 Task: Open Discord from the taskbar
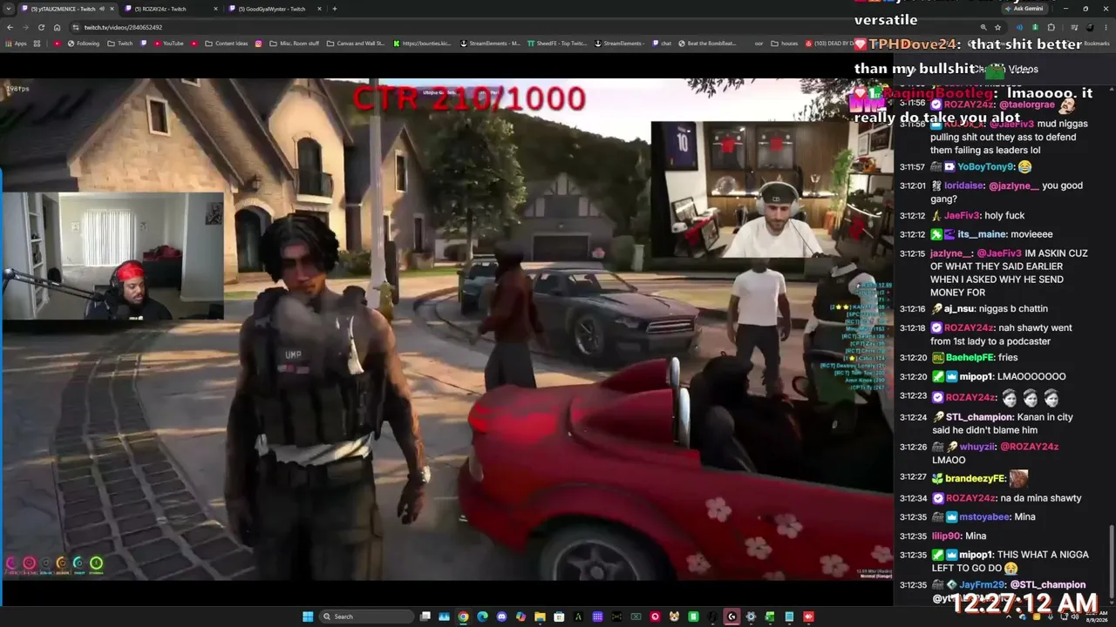click(x=501, y=617)
